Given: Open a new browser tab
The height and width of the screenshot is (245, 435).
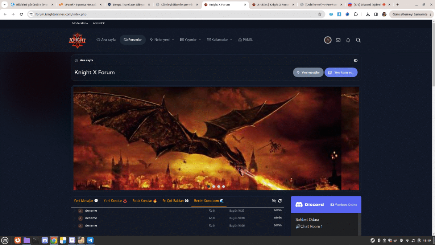Looking at the screenshot, I should (x=397, y=5).
